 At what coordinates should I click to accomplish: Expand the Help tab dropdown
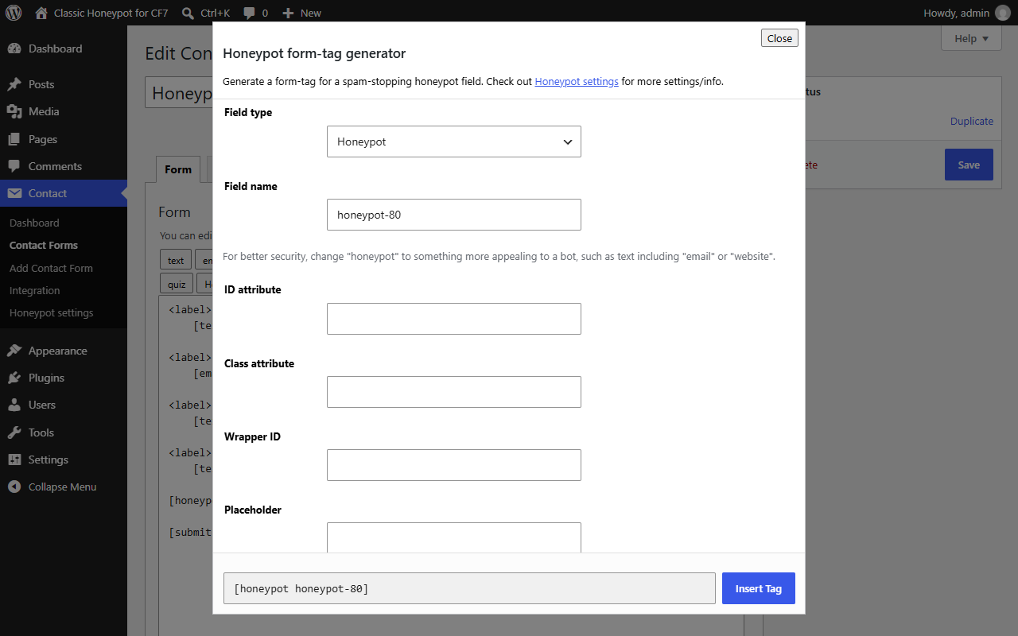[971, 38]
